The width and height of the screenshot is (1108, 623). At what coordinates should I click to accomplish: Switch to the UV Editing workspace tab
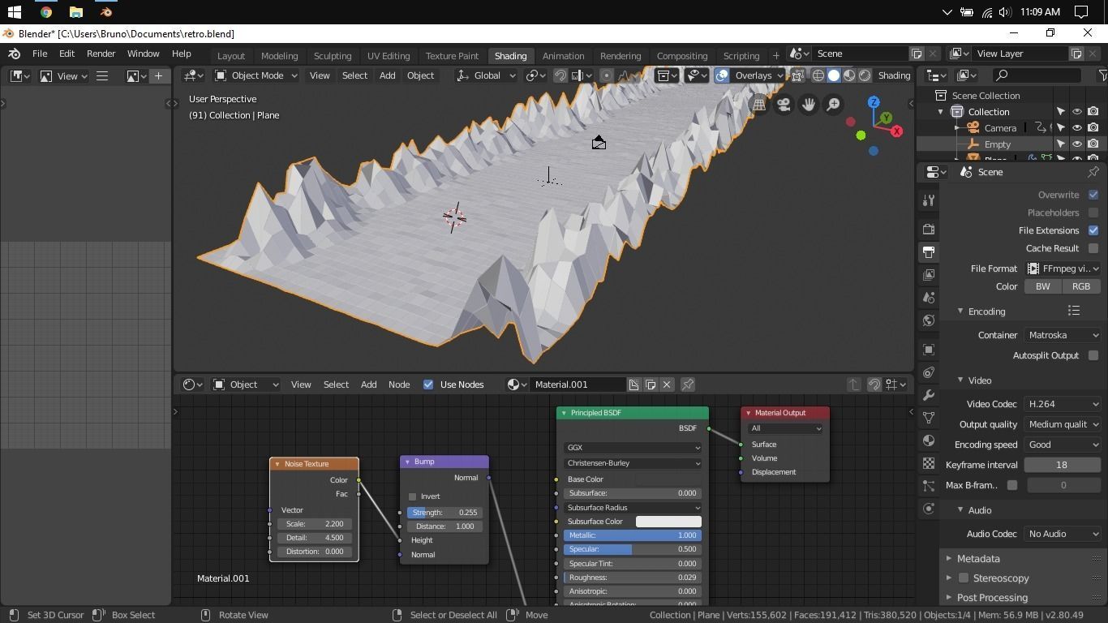(x=389, y=56)
